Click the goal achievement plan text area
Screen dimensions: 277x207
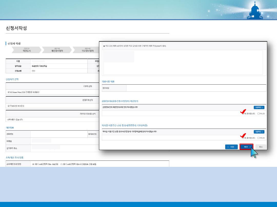click(x=183, y=63)
